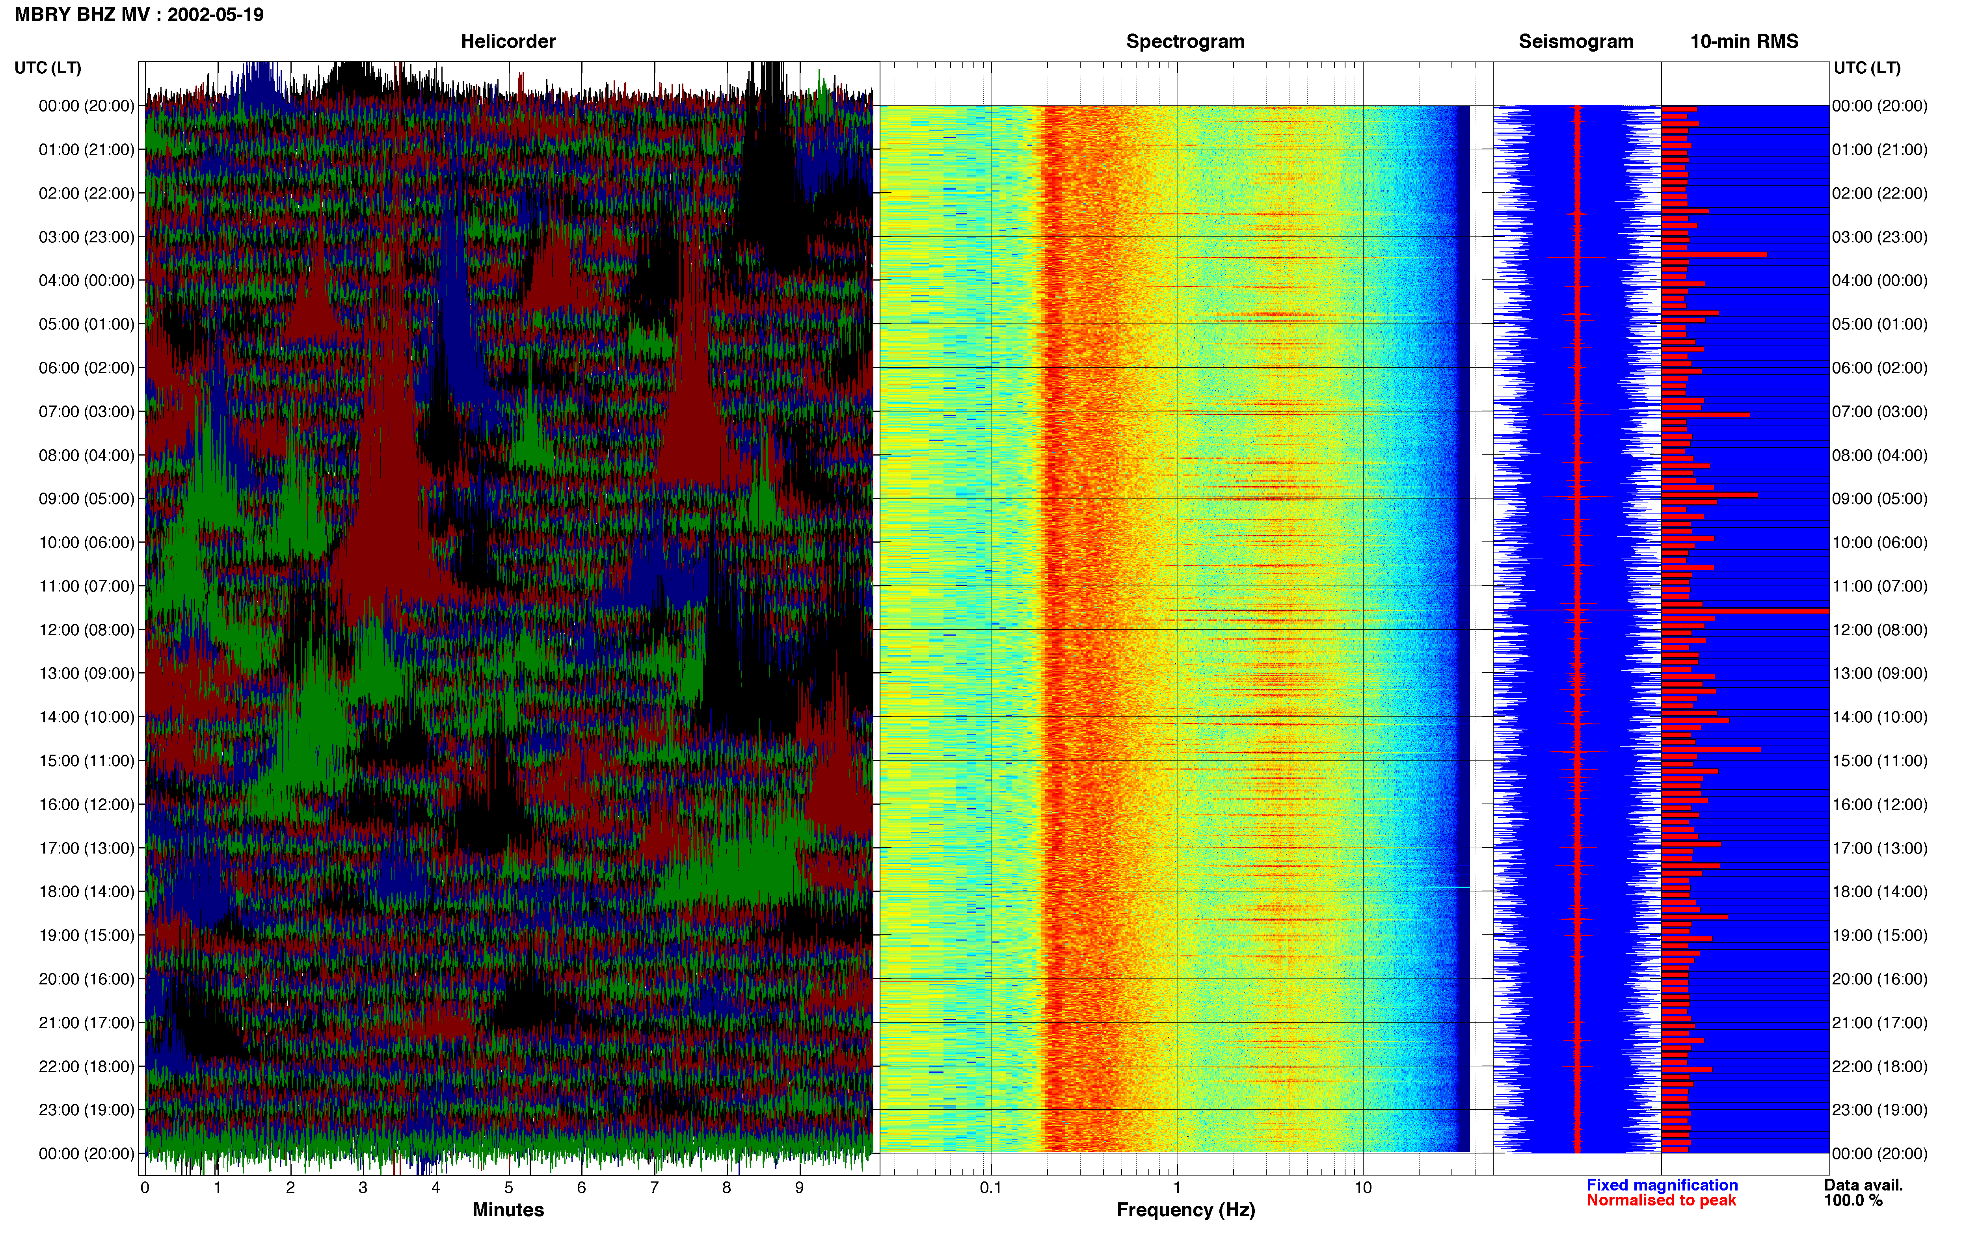Click the 'Fixed magnification' legend text
This screenshot has width=1978, height=1237.
click(1662, 1185)
